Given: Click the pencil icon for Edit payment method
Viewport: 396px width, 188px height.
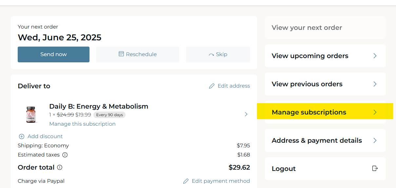Looking at the screenshot, I should (186, 181).
